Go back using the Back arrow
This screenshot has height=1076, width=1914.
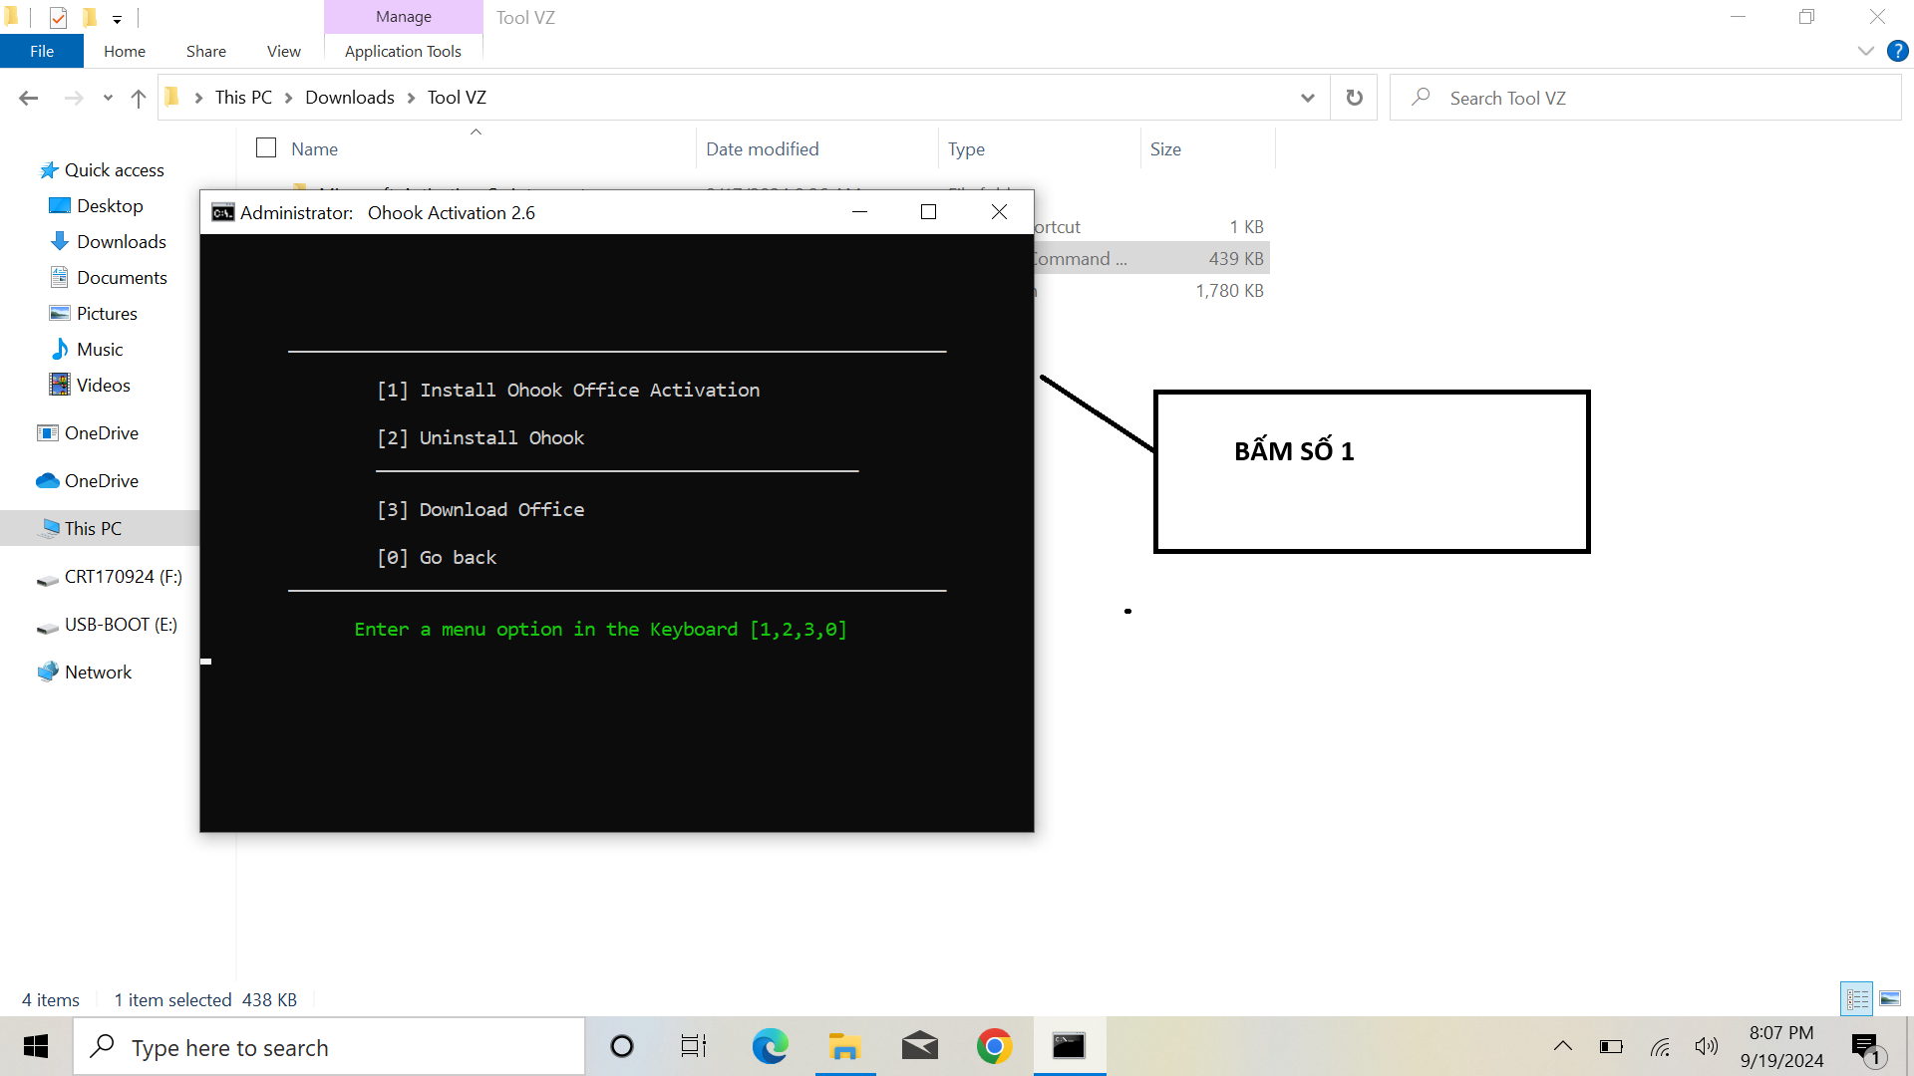click(28, 98)
